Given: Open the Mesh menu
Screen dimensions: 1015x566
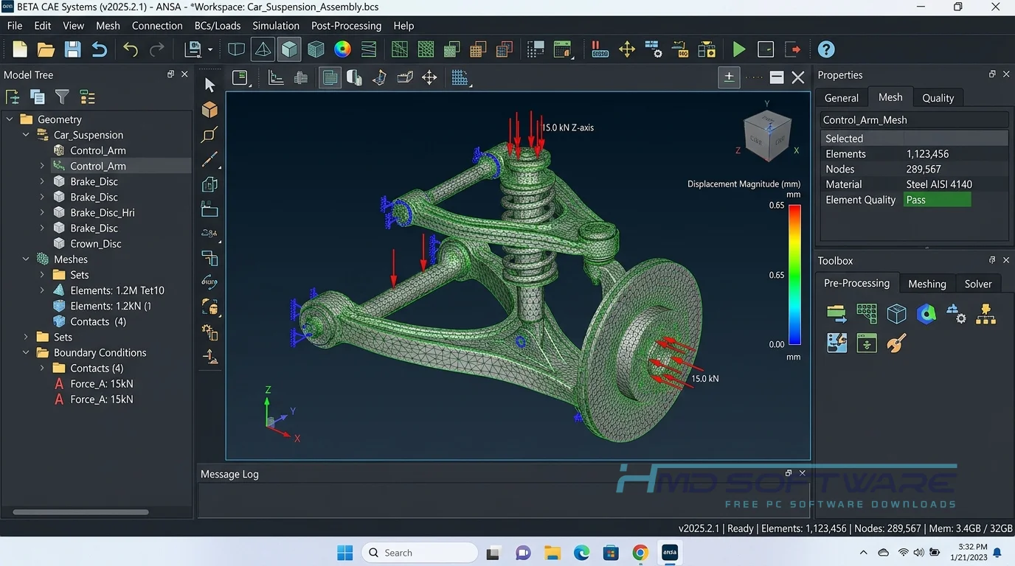Looking at the screenshot, I should [108, 25].
